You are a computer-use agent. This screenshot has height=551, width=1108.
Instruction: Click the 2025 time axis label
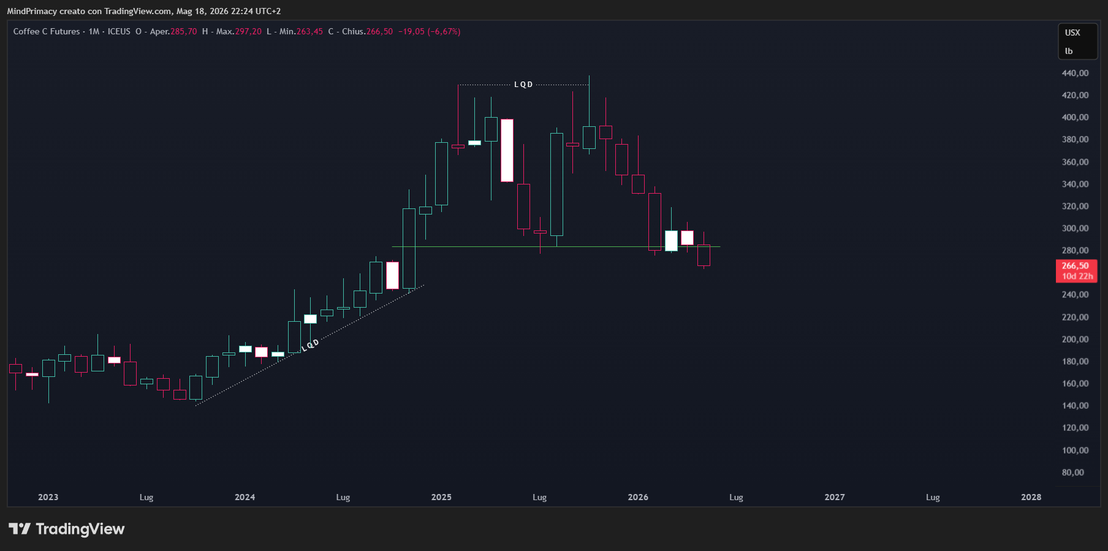point(441,497)
